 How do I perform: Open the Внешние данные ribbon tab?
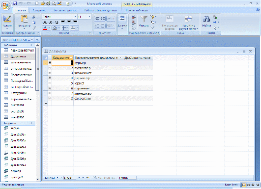pyautogui.click(x=65, y=10)
